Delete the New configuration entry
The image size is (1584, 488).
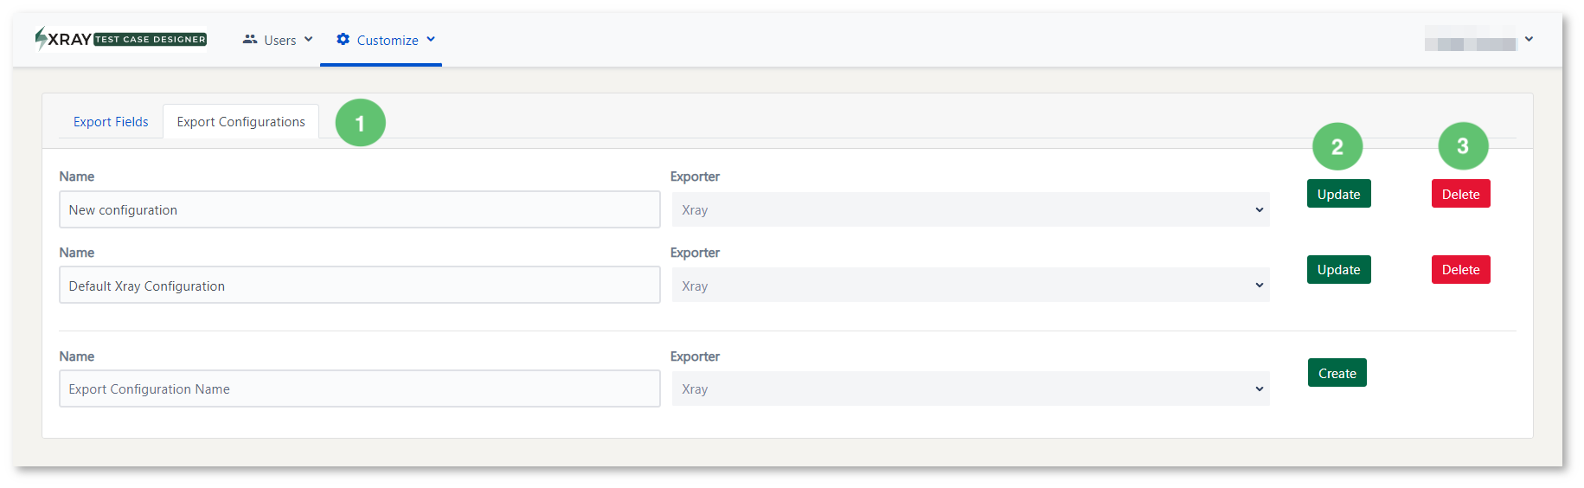(x=1461, y=194)
